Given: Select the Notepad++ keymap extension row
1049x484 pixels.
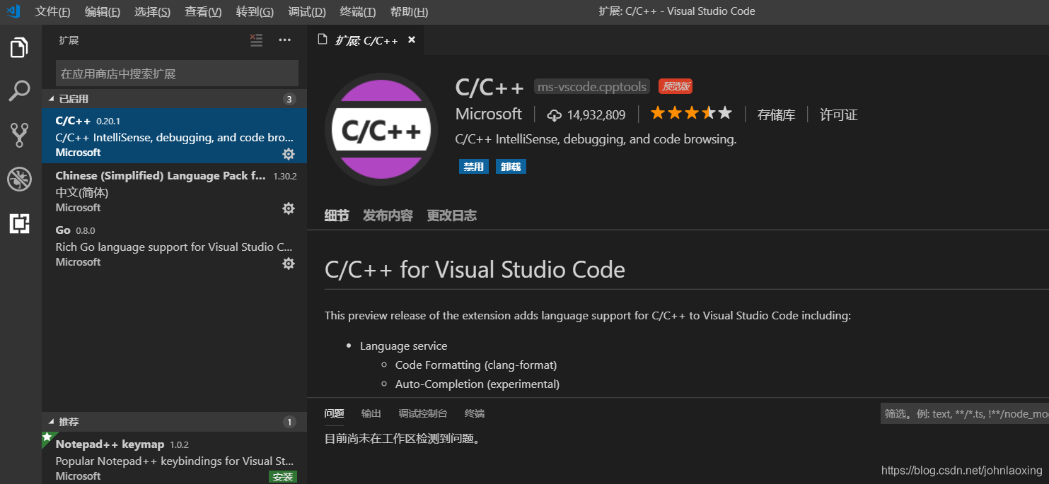Looking at the screenshot, I should tap(174, 458).
